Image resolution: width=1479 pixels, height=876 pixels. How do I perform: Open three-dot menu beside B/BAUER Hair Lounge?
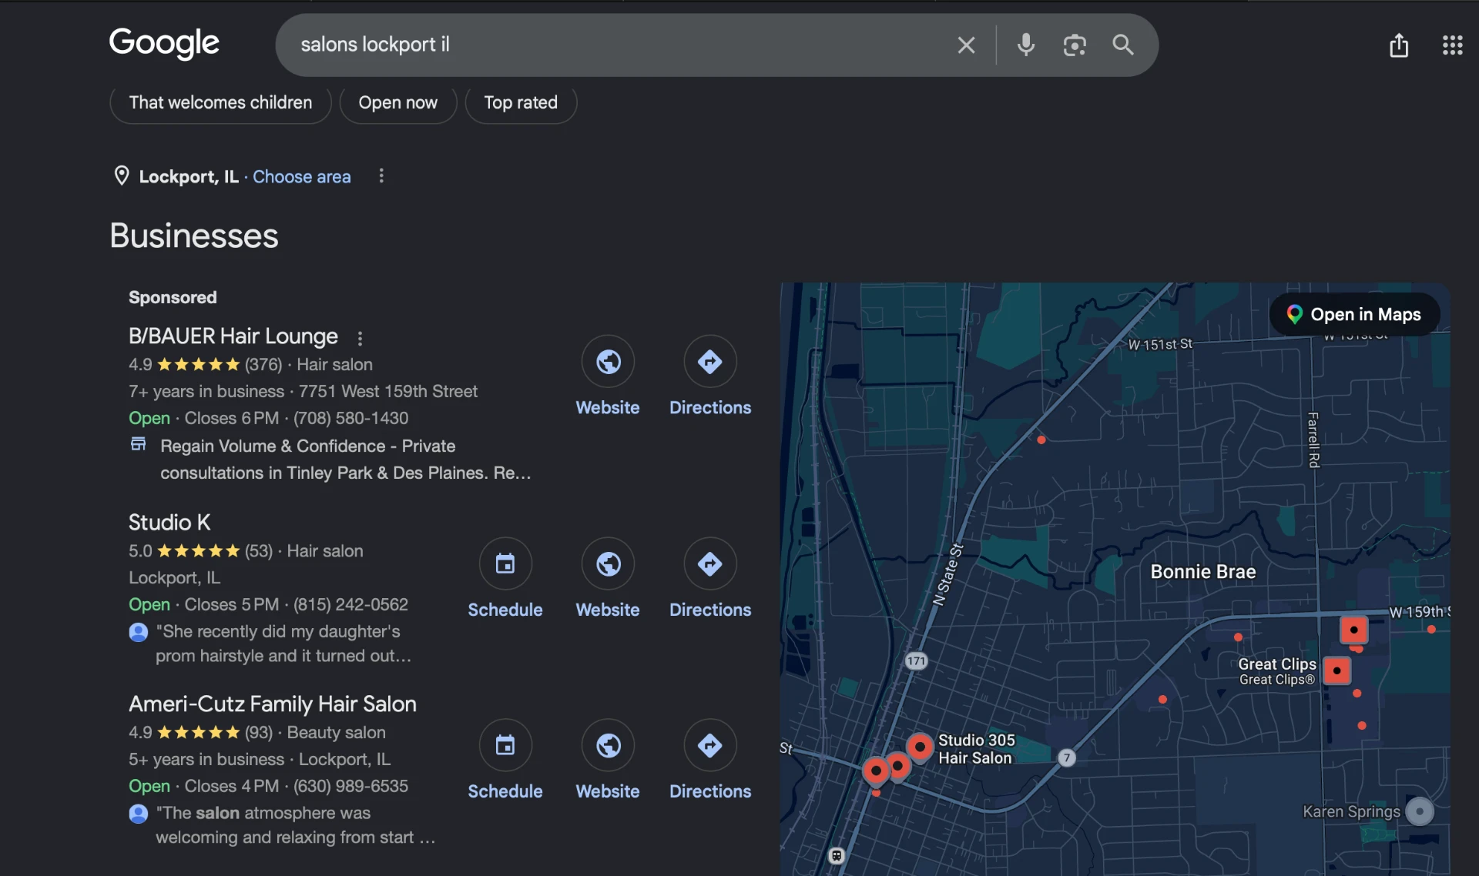click(360, 338)
